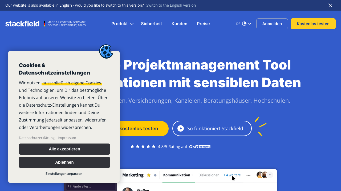Dismiss the English version banner
Image resolution: width=341 pixels, height=191 pixels.
(x=330, y=5)
